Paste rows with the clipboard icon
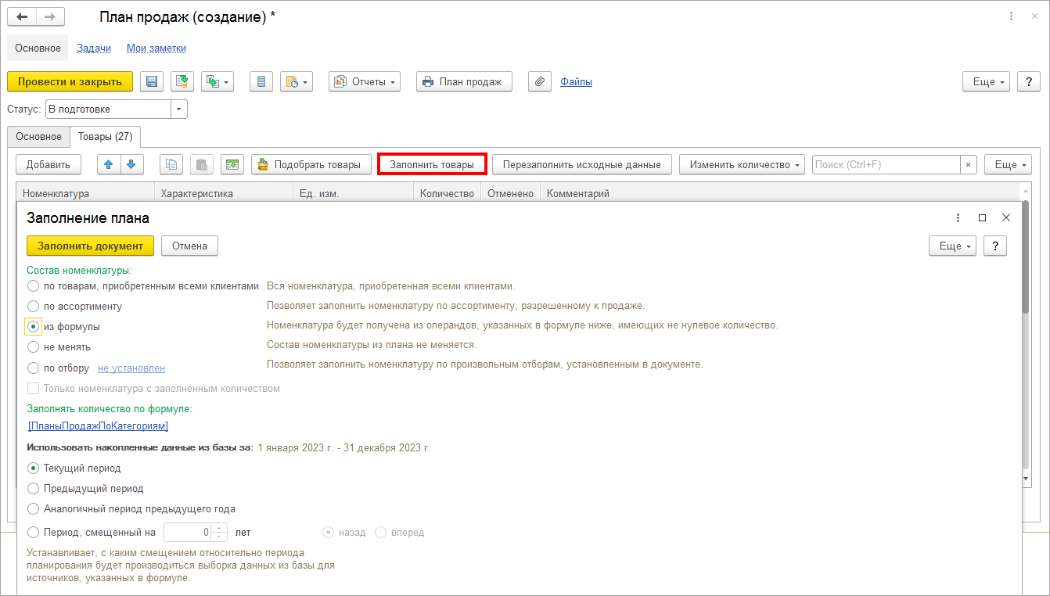The height and width of the screenshot is (596, 1050). [202, 164]
